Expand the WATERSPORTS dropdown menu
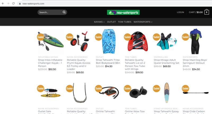Image resolution: width=212 pixels, height=114 pixels. [143, 22]
